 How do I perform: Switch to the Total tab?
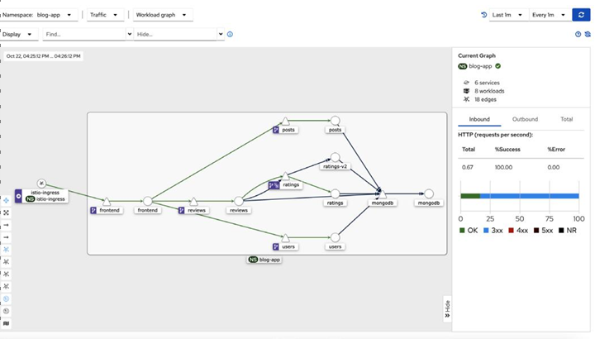(x=567, y=119)
